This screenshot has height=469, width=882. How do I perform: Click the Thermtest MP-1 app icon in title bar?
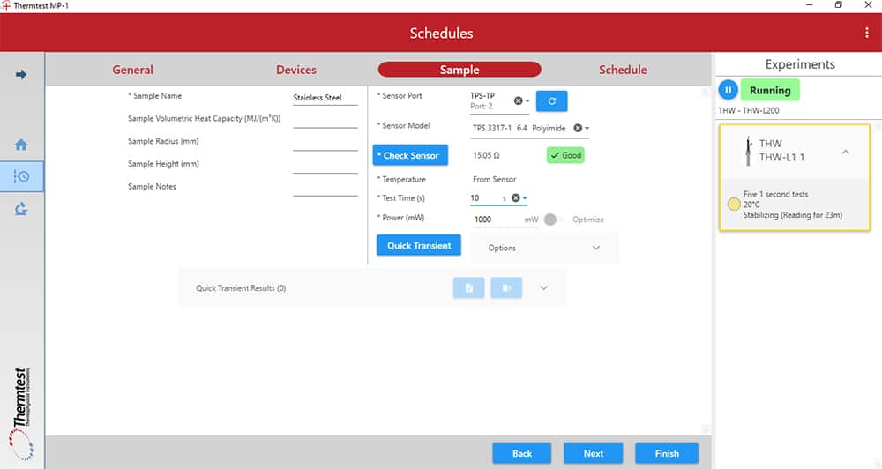[x=5, y=5]
